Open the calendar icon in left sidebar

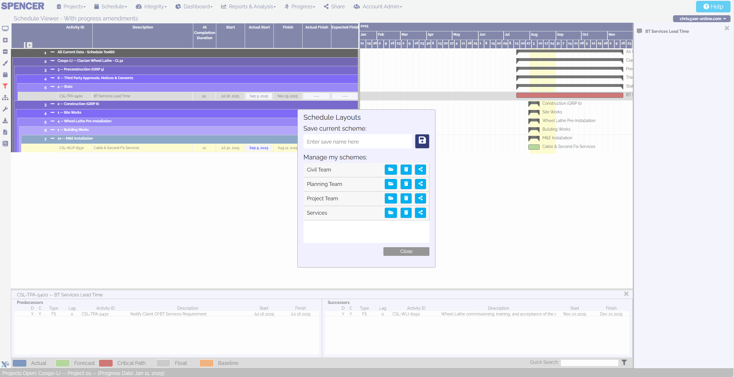coord(5,74)
